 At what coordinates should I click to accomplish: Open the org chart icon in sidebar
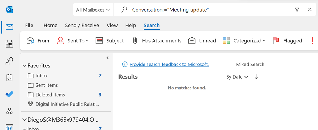[x=9, y=111]
